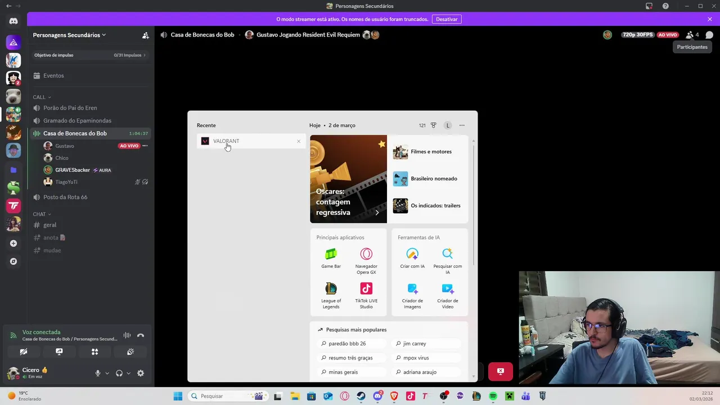The image size is (720, 405).
Task: Open Spotify from the taskbar
Action: point(493,396)
